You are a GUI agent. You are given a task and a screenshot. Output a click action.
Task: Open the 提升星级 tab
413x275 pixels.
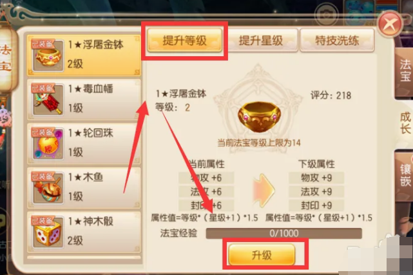tap(261, 41)
